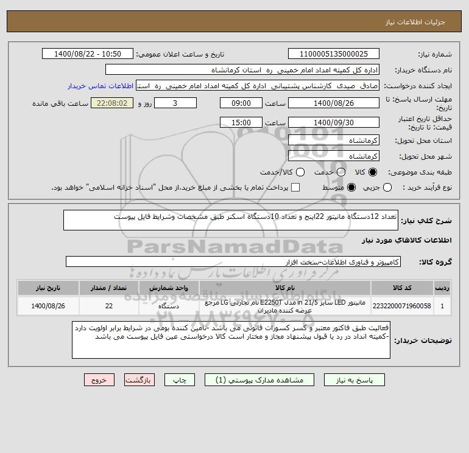Open مشاهده مدارک پیوستی (1) button
This screenshot has height=453, width=469.
tap(259, 380)
